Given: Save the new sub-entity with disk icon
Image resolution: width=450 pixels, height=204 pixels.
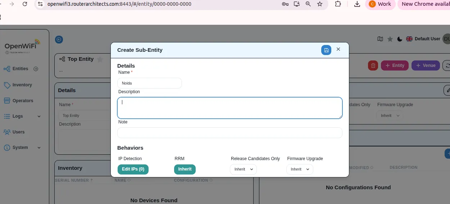Looking at the screenshot, I should (x=326, y=50).
